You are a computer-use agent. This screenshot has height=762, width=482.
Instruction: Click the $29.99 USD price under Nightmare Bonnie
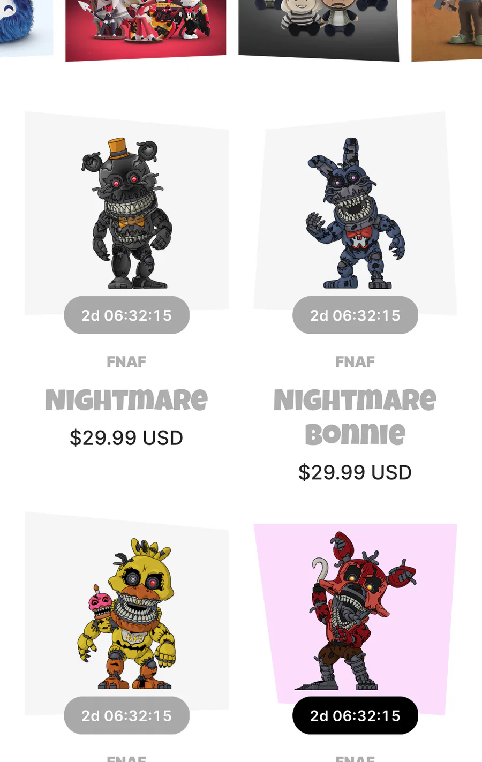355,472
